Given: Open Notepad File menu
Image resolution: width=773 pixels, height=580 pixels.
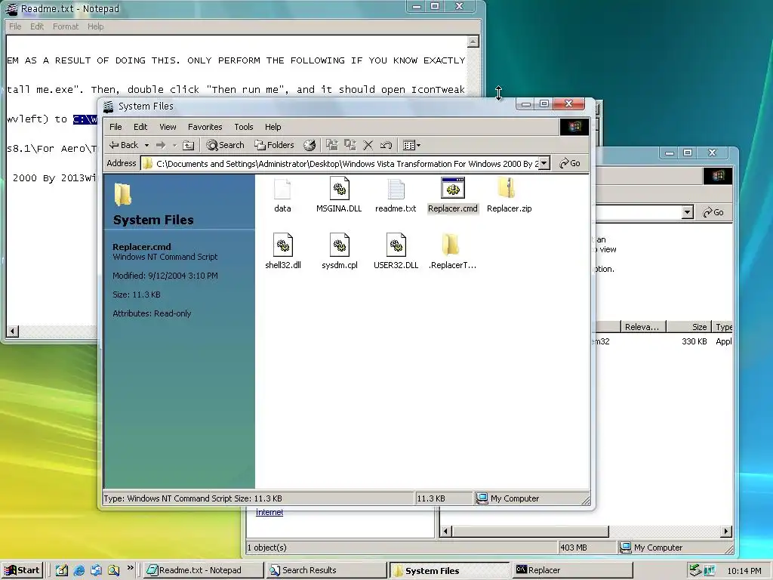Looking at the screenshot, I should click(15, 26).
